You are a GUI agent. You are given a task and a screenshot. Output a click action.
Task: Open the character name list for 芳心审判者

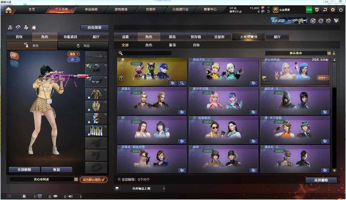pos(76,179)
